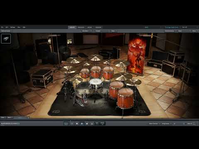
Task: Select the left kick drum
Action: tap(83, 90)
